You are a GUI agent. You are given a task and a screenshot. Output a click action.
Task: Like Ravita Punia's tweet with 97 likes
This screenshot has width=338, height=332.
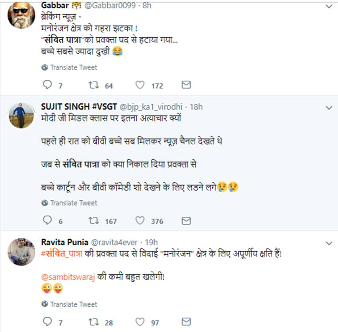(140, 322)
